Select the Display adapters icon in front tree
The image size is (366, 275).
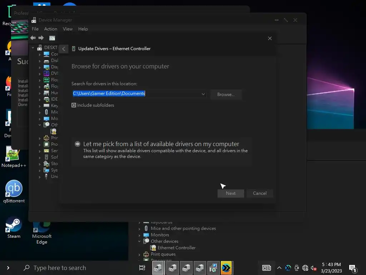(46, 67)
